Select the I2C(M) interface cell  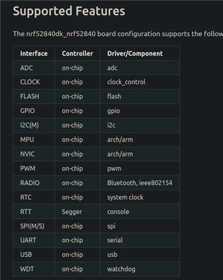click(x=34, y=125)
